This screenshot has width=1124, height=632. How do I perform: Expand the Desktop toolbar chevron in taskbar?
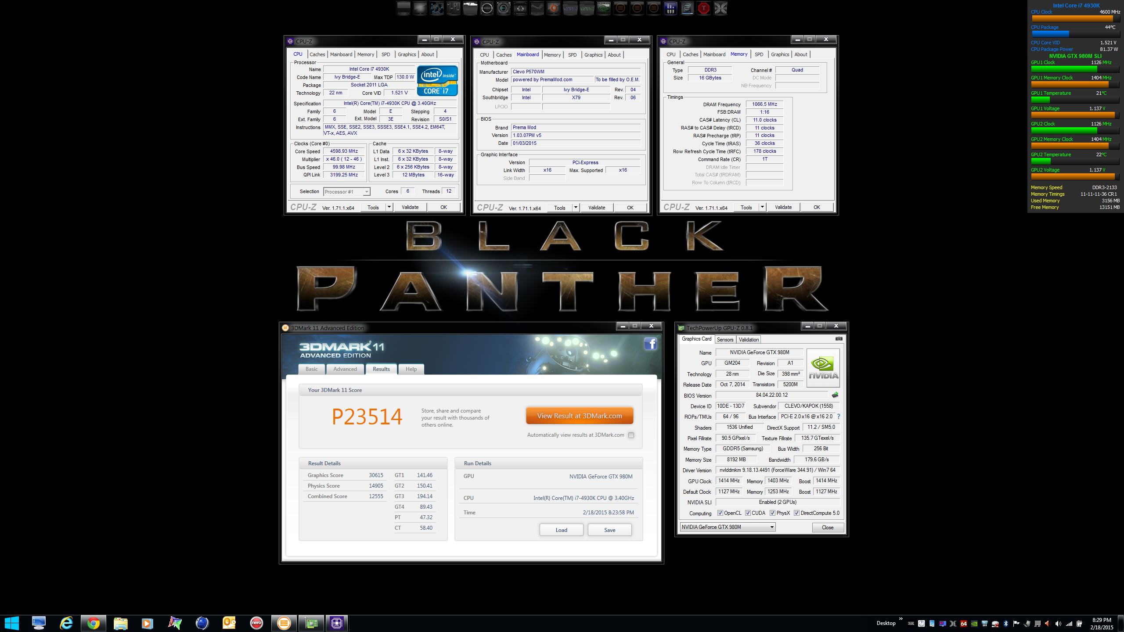point(901,619)
